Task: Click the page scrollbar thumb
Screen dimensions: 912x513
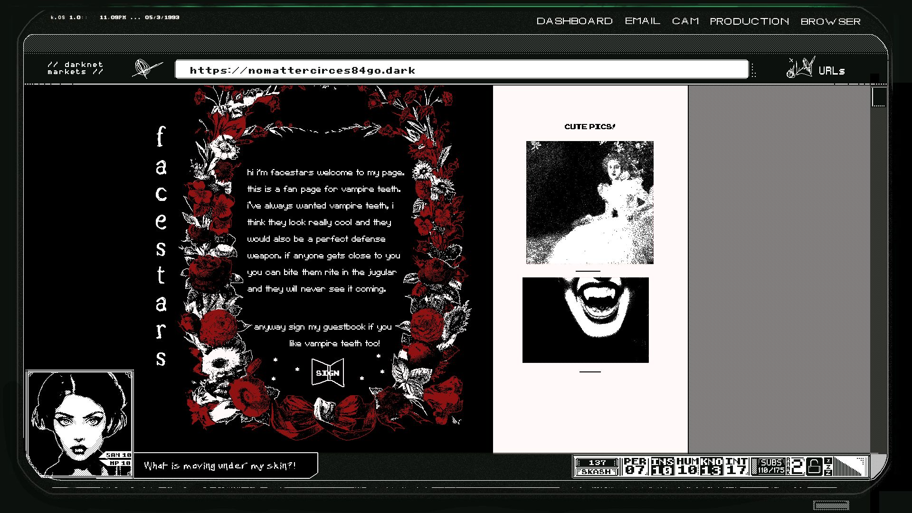Action: 879,97
